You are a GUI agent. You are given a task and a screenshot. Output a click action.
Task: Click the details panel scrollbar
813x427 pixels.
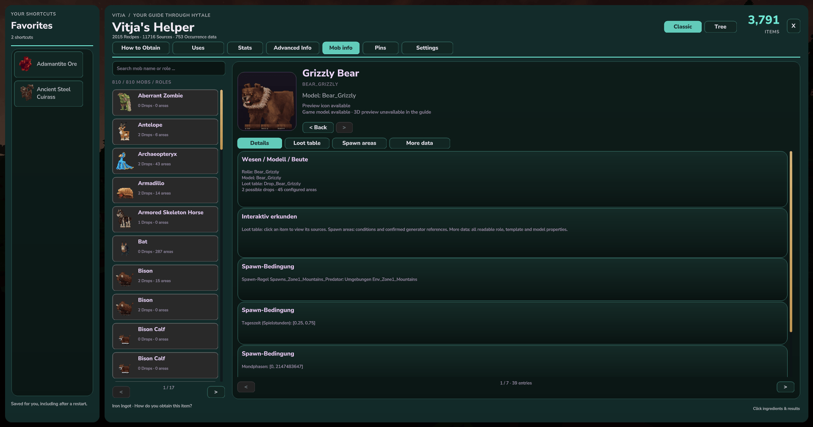pos(791,242)
